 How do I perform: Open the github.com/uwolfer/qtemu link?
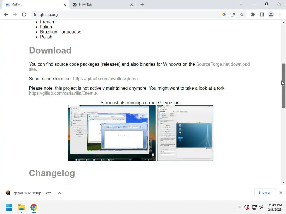tap(105, 79)
